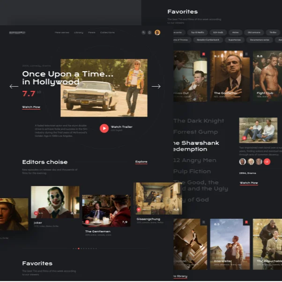Image resolution: width=282 pixels, height=282 pixels.
Task: Toggle the bookmark on The Godfather card
Action: point(246,54)
